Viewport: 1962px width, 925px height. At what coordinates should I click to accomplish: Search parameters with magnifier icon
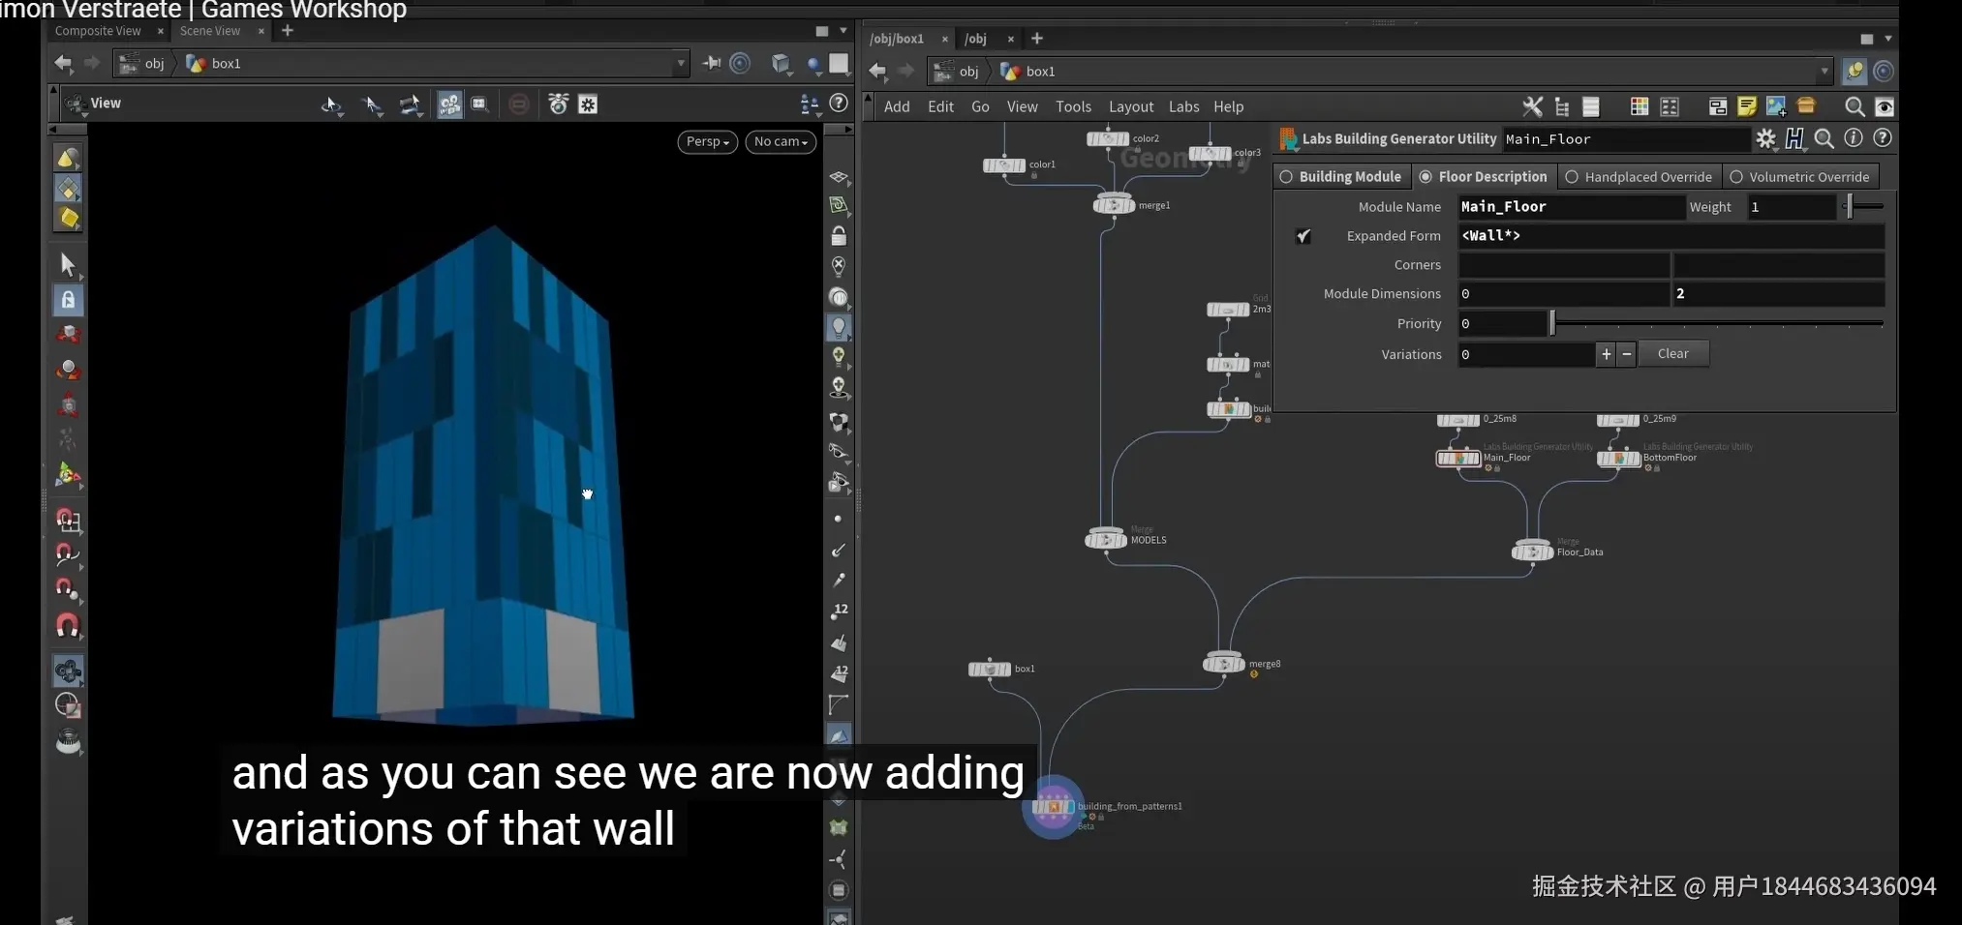(x=1824, y=138)
